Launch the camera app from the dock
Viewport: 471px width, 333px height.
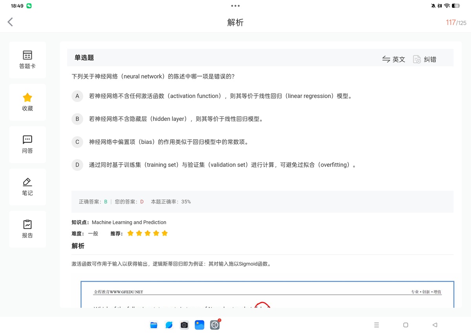tap(184, 325)
